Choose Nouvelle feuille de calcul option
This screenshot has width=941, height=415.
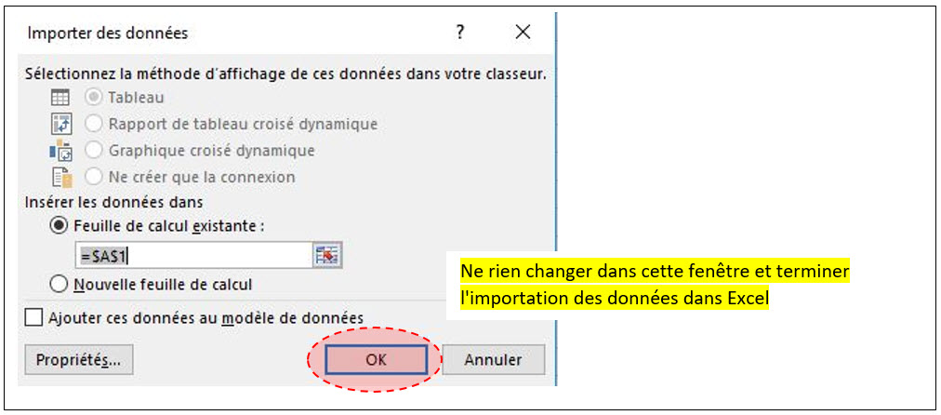[x=60, y=285]
